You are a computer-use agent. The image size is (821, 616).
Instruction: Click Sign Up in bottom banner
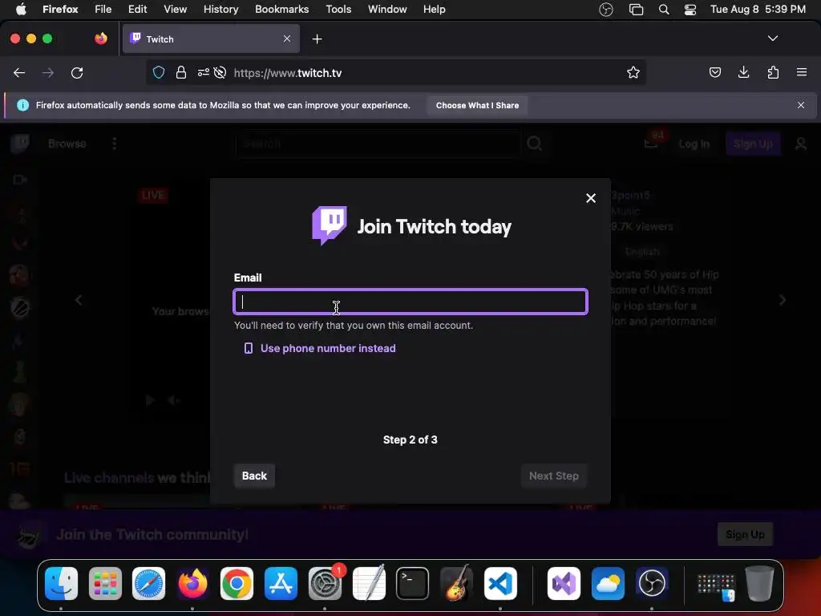coord(745,534)
